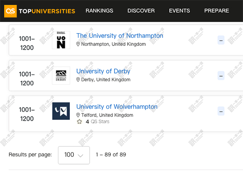Toggle the dash button for University of Wolverhampton

[x=221, y=111]
